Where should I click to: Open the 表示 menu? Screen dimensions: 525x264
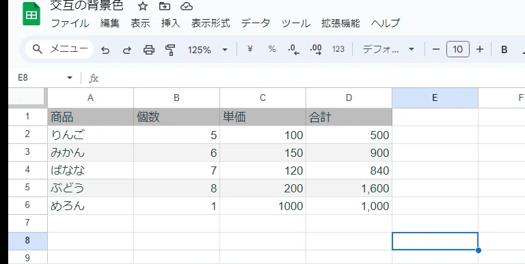tap(140, 23)
